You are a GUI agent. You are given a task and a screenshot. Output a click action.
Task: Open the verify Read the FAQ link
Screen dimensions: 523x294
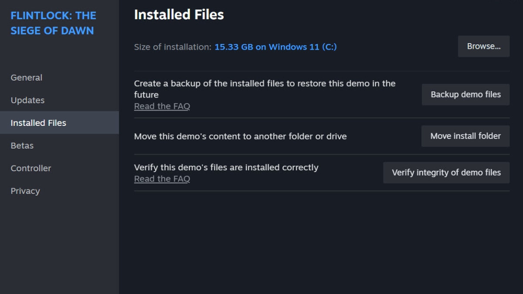pyautogui.click(x=162, y=179)
